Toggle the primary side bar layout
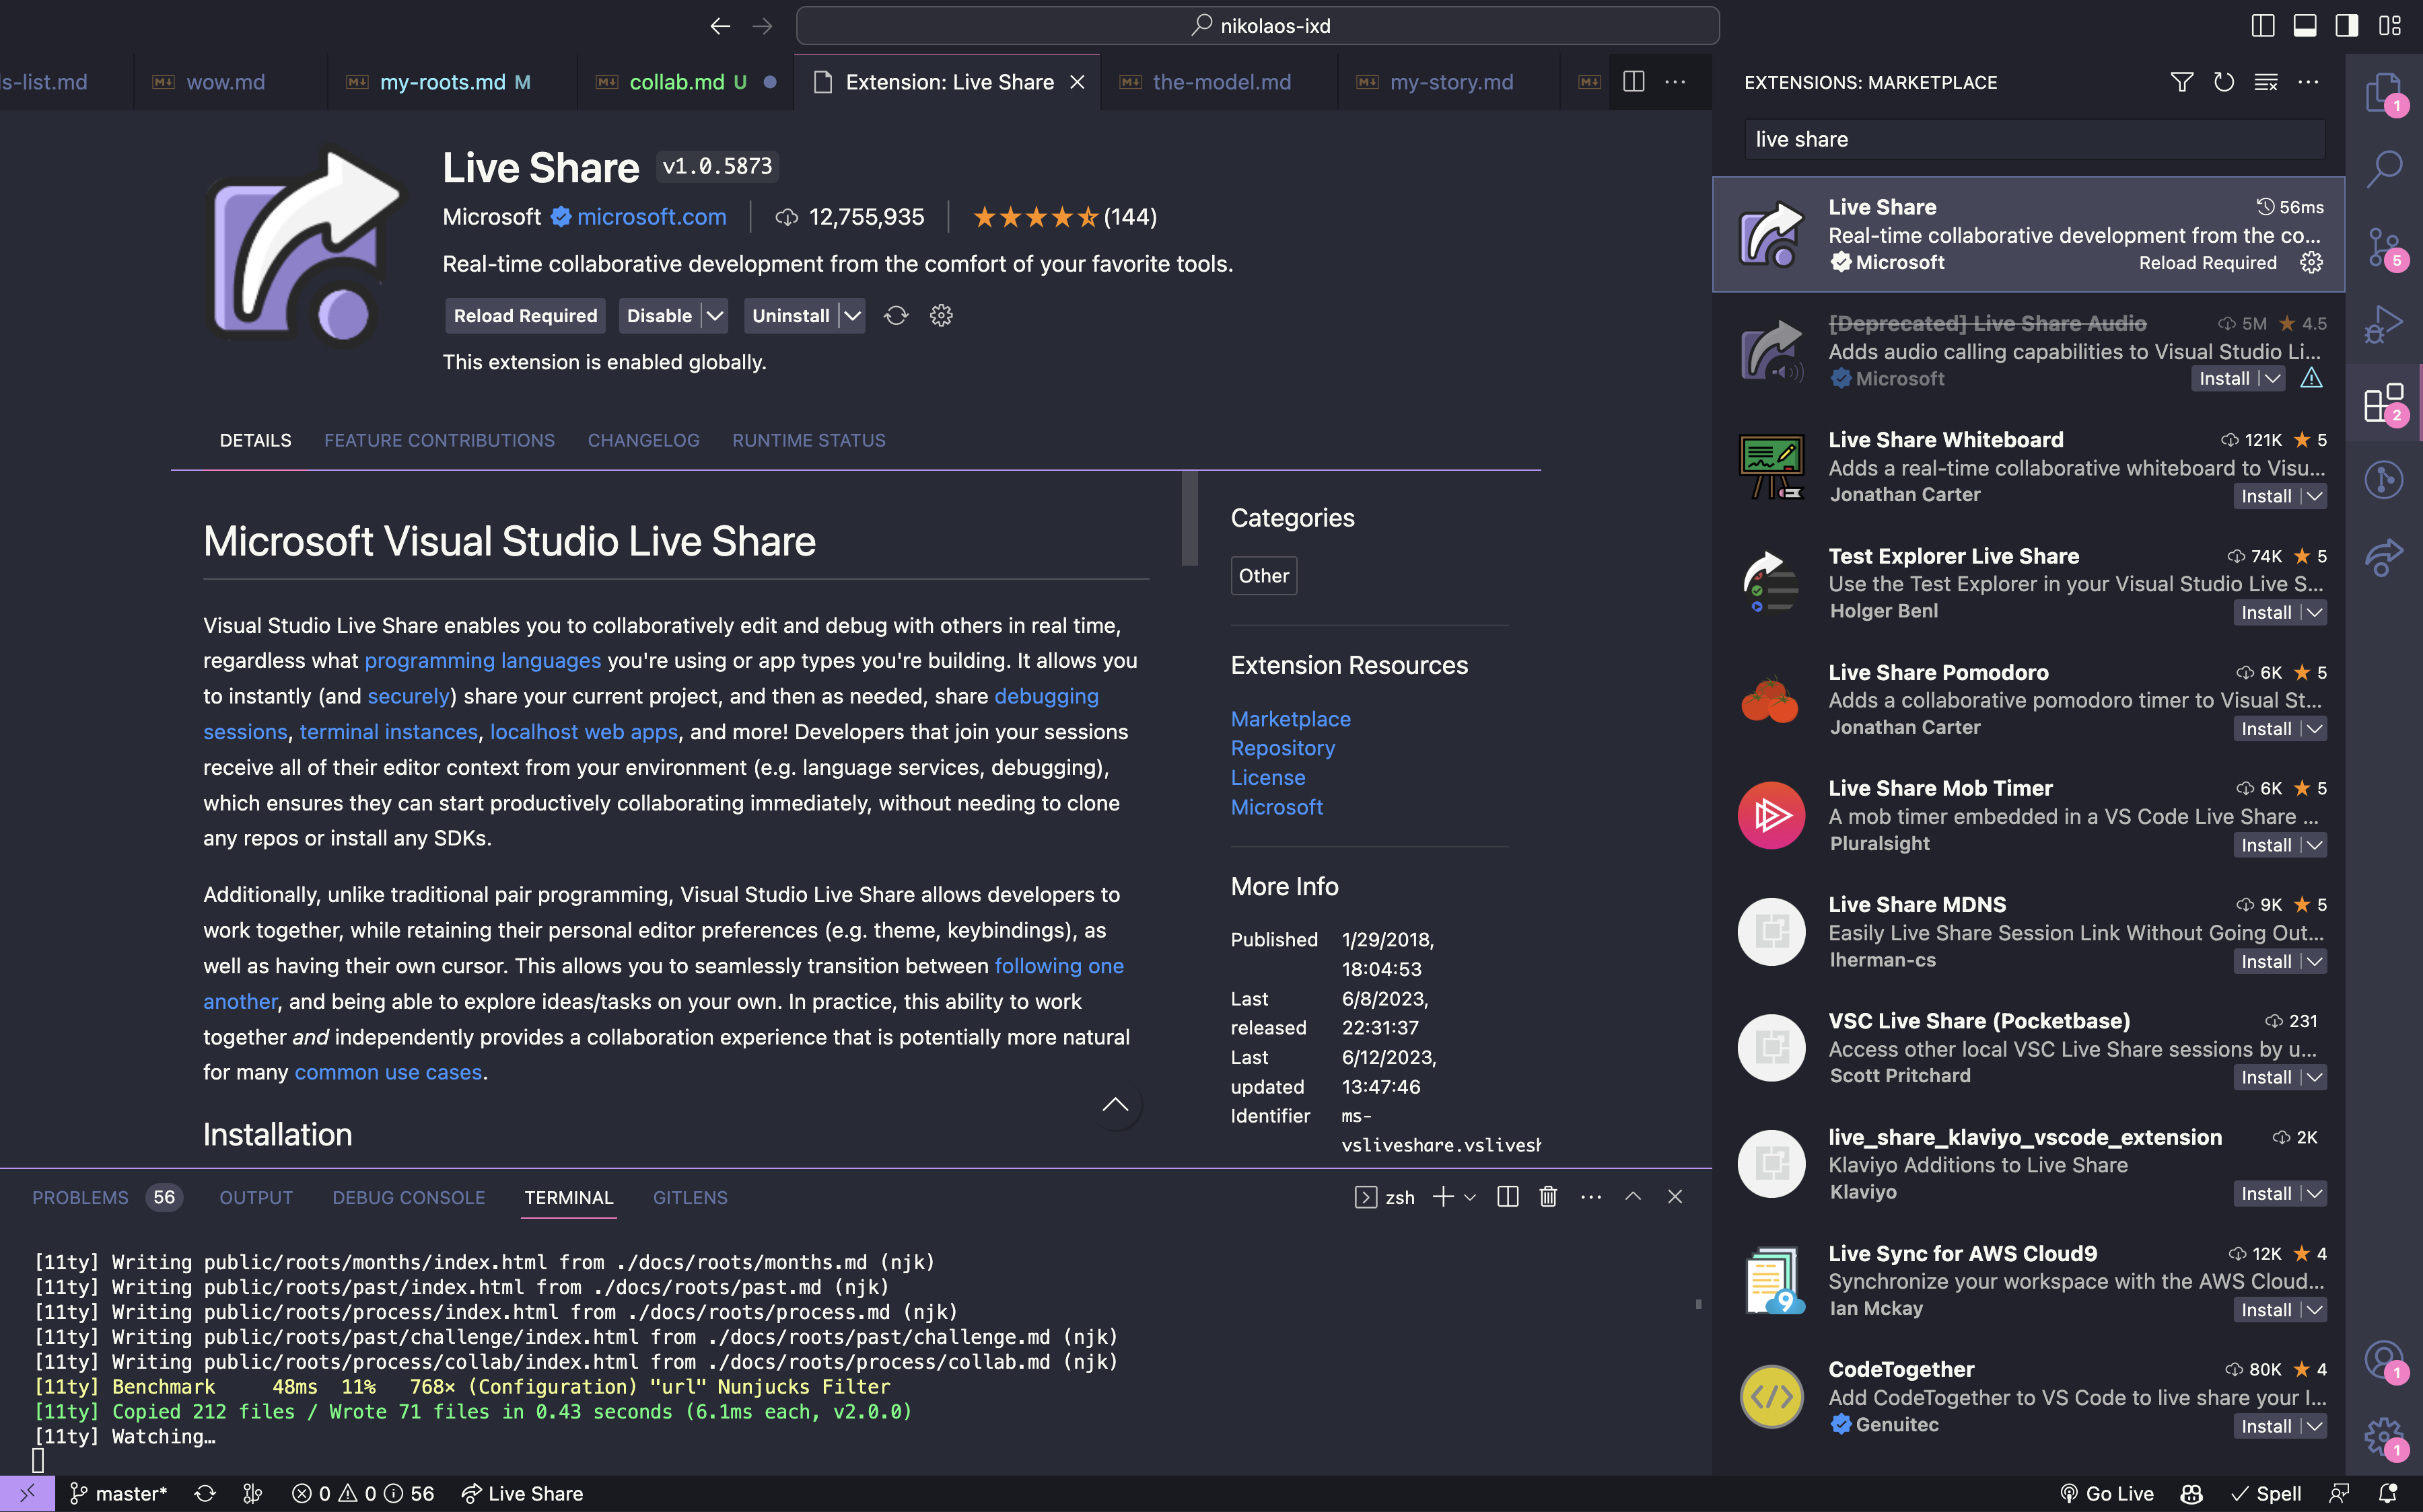The width and height of the screenshot is (2423, 1512). click(2263, 26)
